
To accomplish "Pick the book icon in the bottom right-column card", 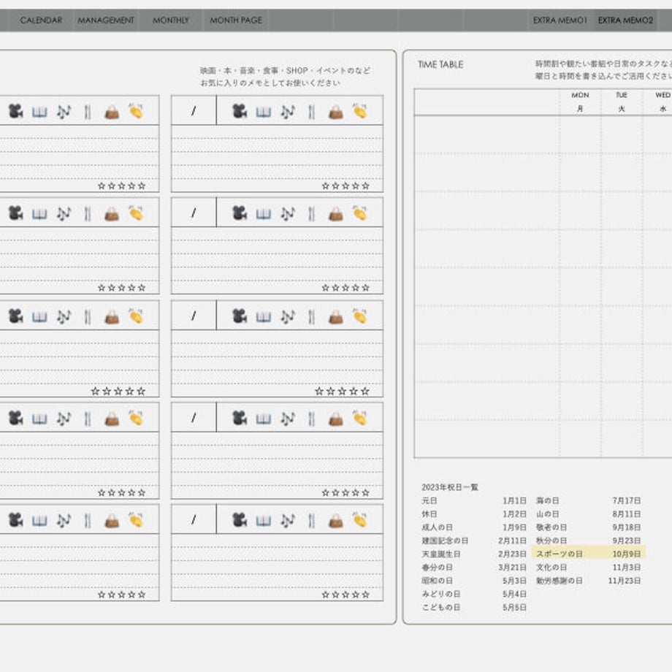I will (x=263, y=521).
